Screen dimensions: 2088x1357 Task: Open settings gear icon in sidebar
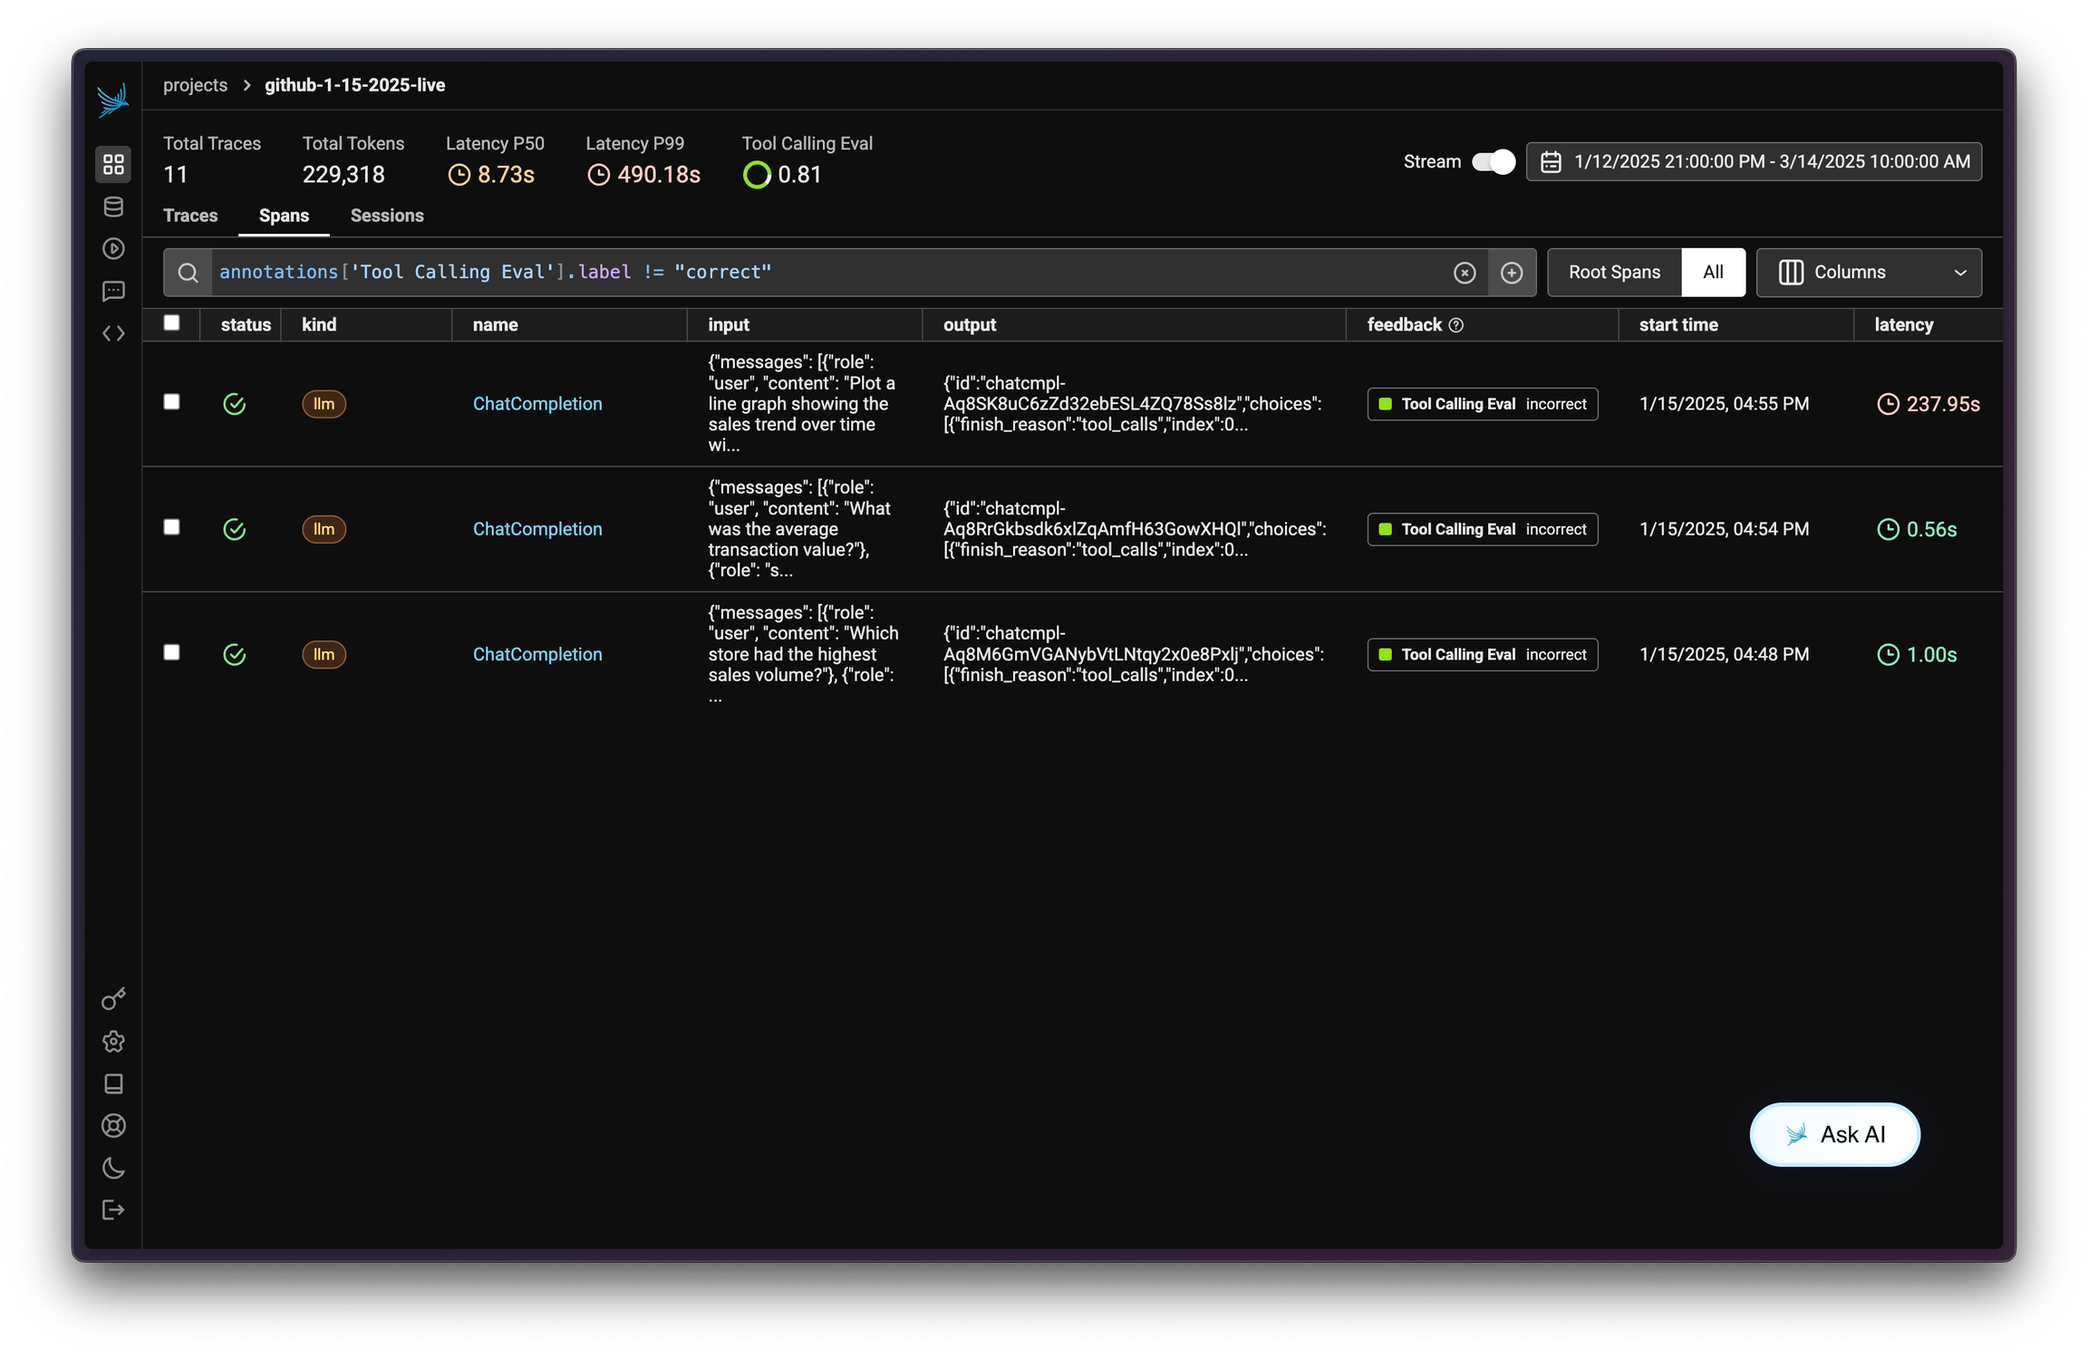[113, 1041]
